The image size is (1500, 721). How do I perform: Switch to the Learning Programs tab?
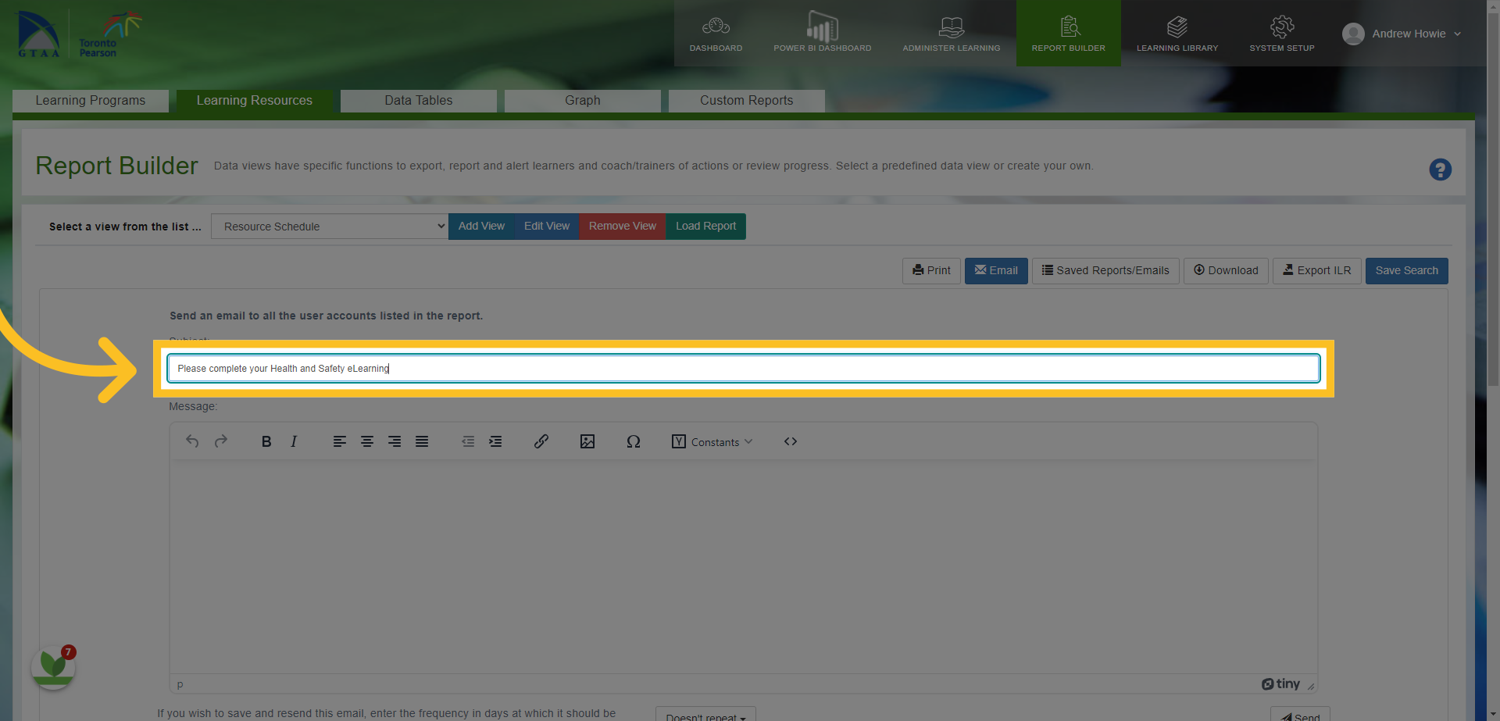[x=91, y=101]
